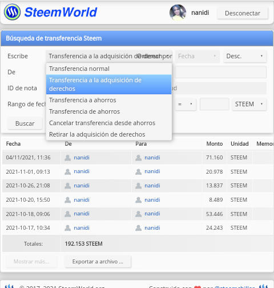Open the Fecha sort-by dropdown
The image size is (274, 288).
198,56
